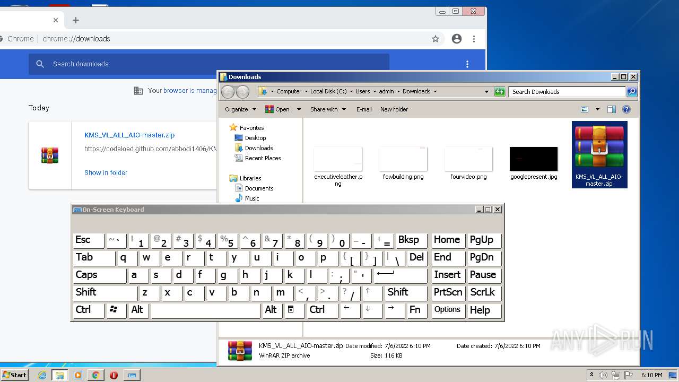Click the E-mail toolbar button
Image resolution: width=679 pixels, height=382 pixels.
pos(364,109)
